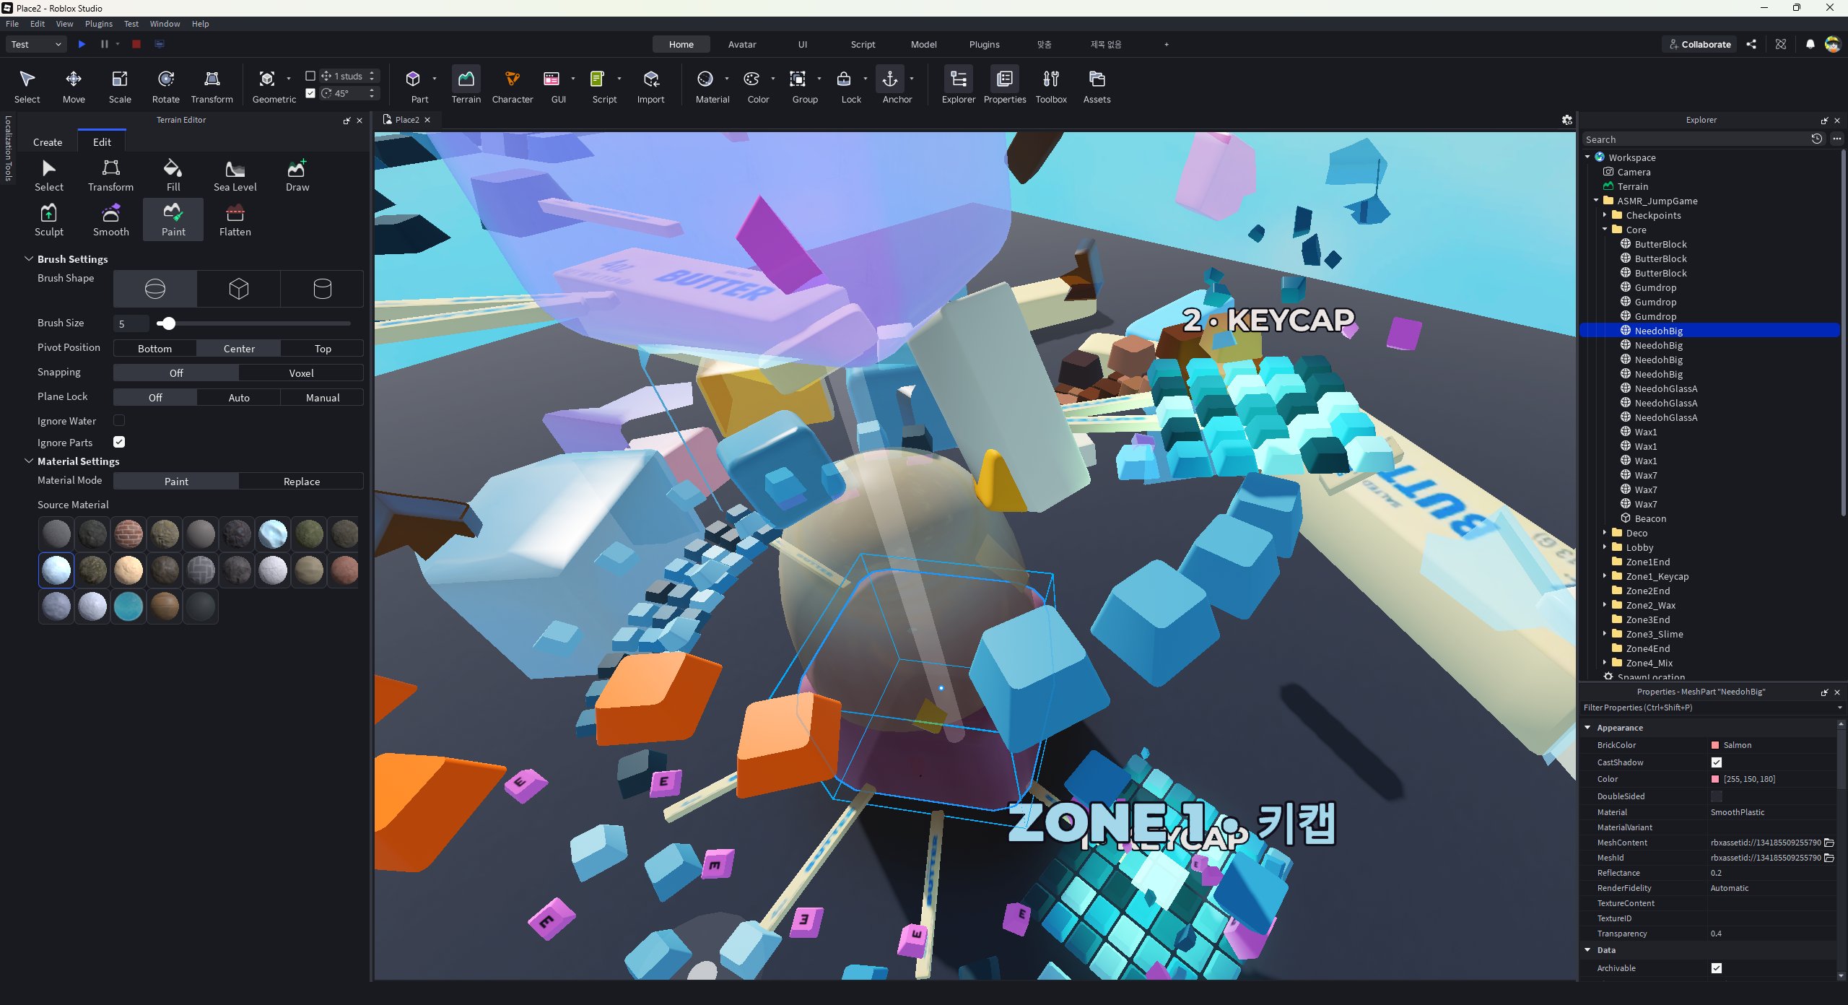Activate the Scale tool
This screenshot has width=1848, height=1005.
click(x=120, y=86)
